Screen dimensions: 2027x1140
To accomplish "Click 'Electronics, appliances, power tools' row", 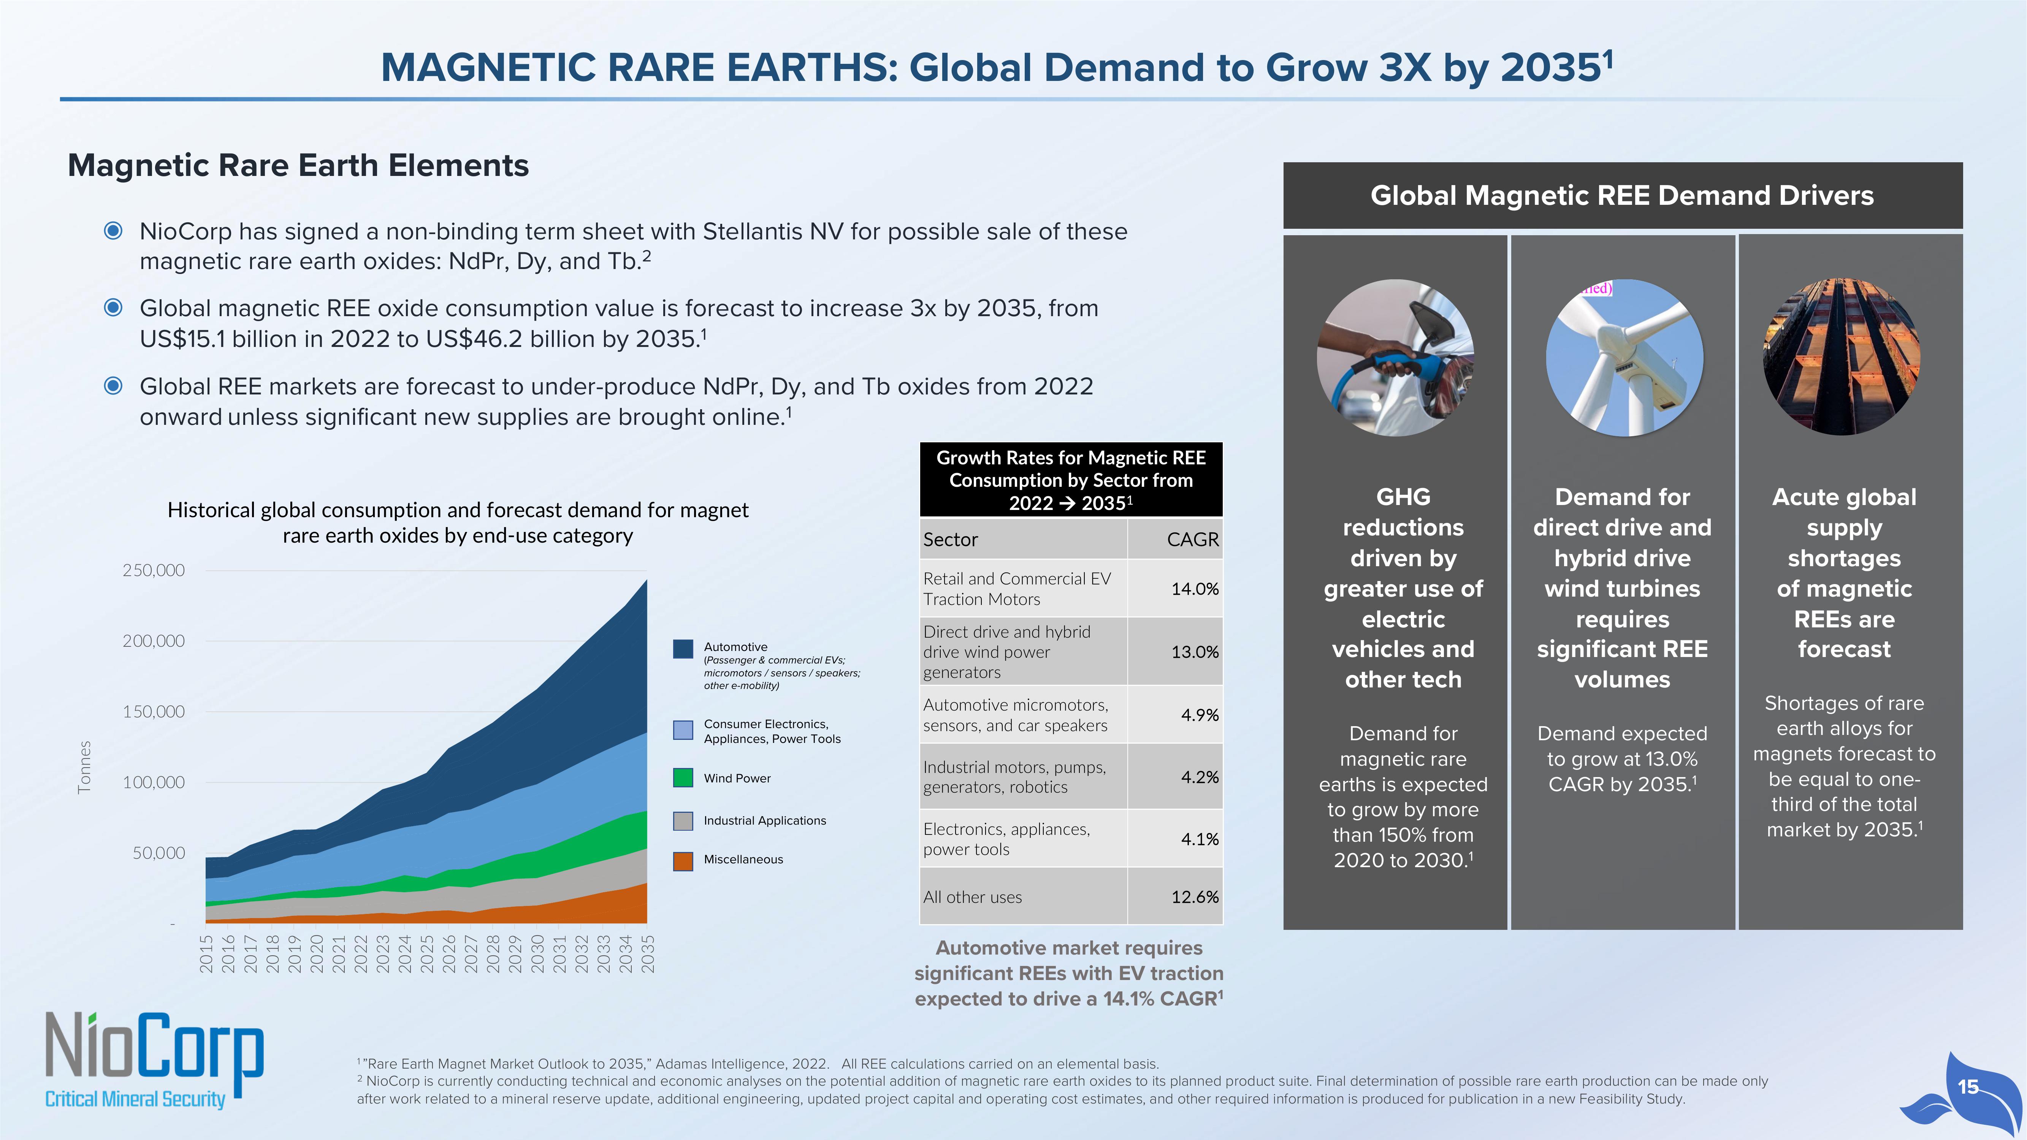I will tap(1071, 839).
